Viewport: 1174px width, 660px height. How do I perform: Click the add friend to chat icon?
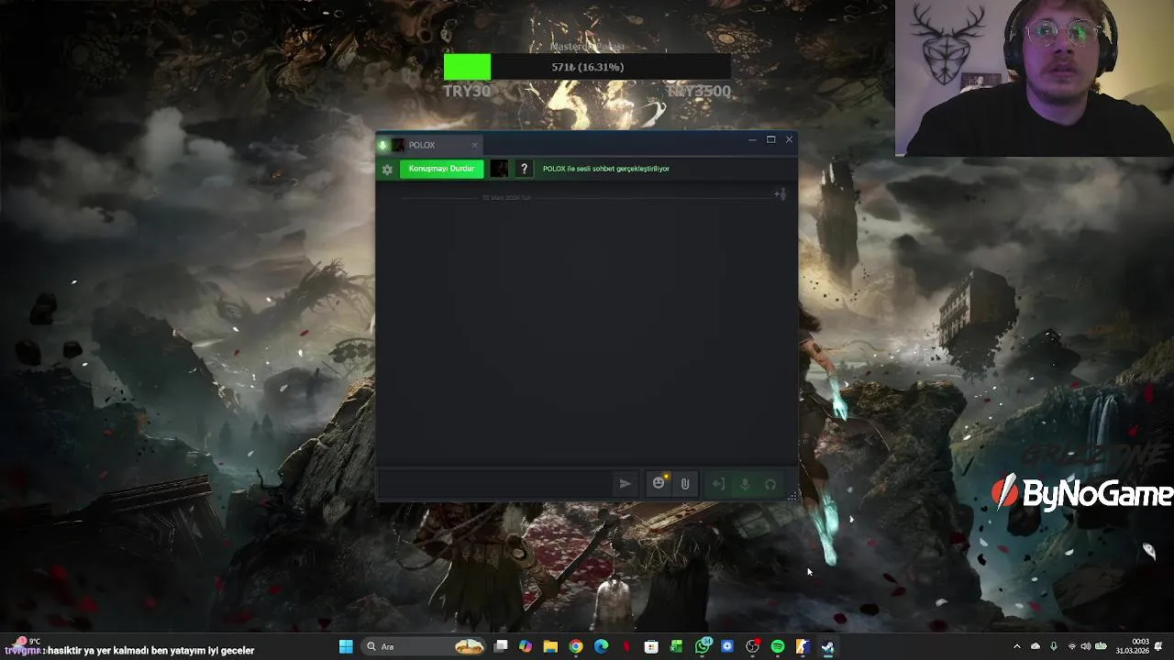click(780, 193)
